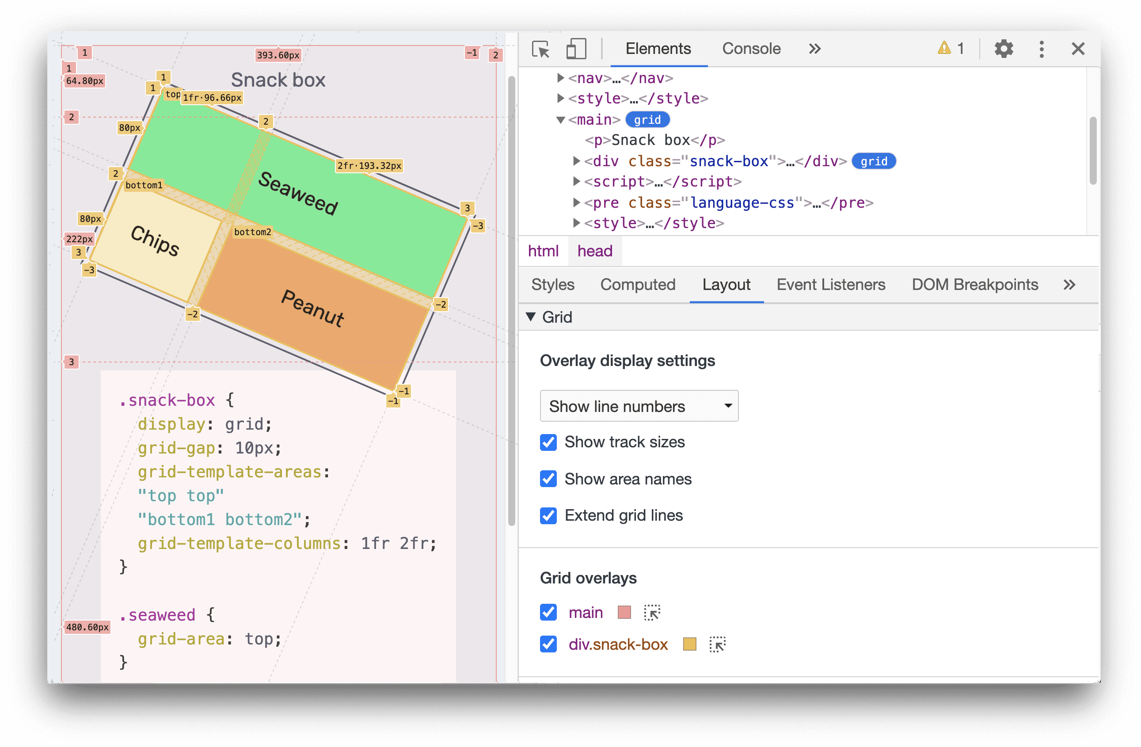Screen dimensions: 1141x747
Task: Select the Computed tab in Layout panel
Action: (x=639, y=284)
